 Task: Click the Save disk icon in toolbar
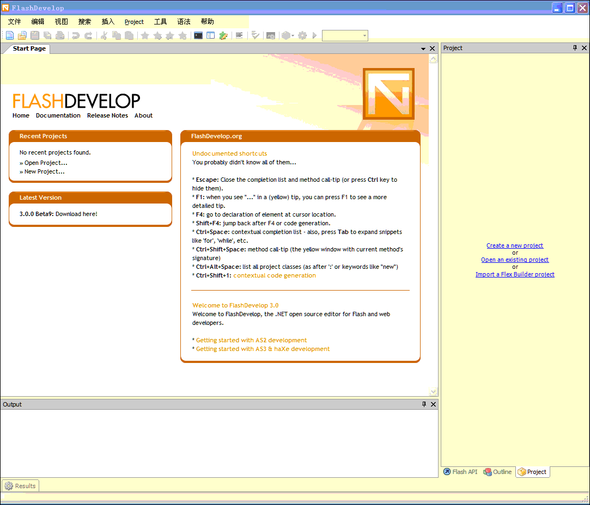pyautogui.click(x=35, y=35)
